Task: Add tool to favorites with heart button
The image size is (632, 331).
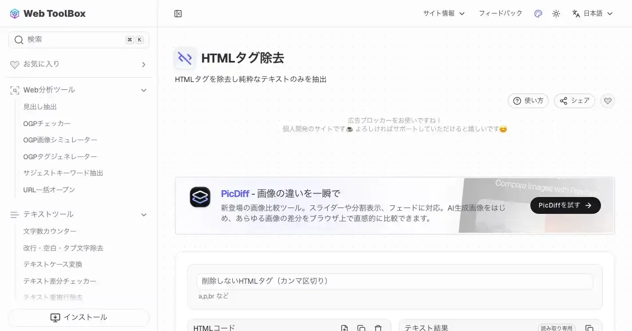Action: click(608, 101)
